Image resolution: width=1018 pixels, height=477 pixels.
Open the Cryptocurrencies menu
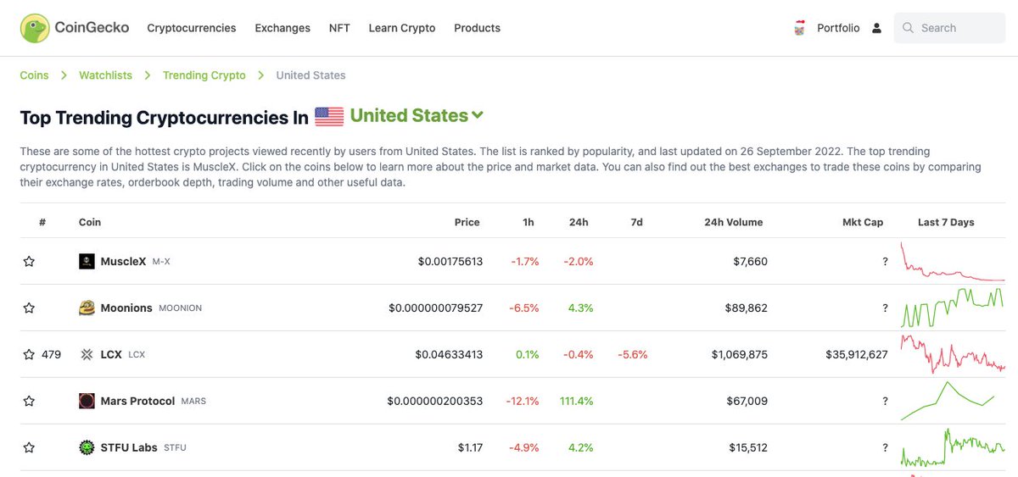click(192, 28)
